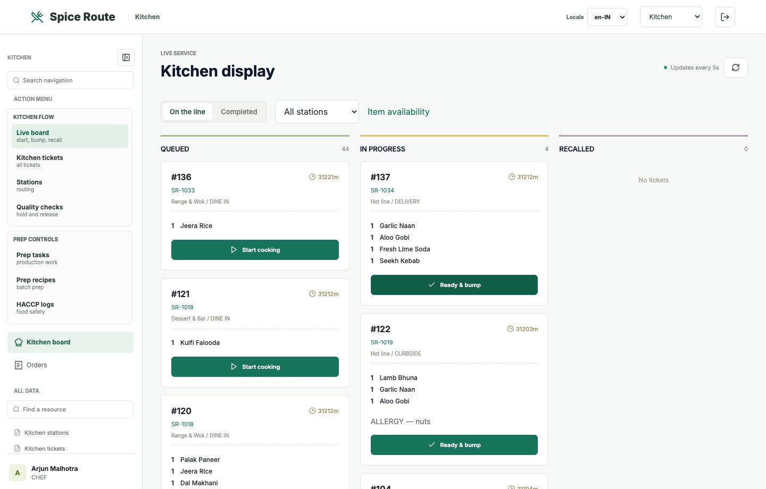Open order link SR-1019

[382, 342]
